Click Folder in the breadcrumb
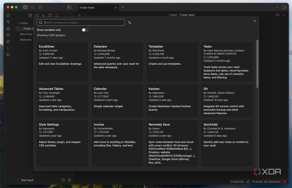Viewport: 292px width, 188px height. click(173, 15)
